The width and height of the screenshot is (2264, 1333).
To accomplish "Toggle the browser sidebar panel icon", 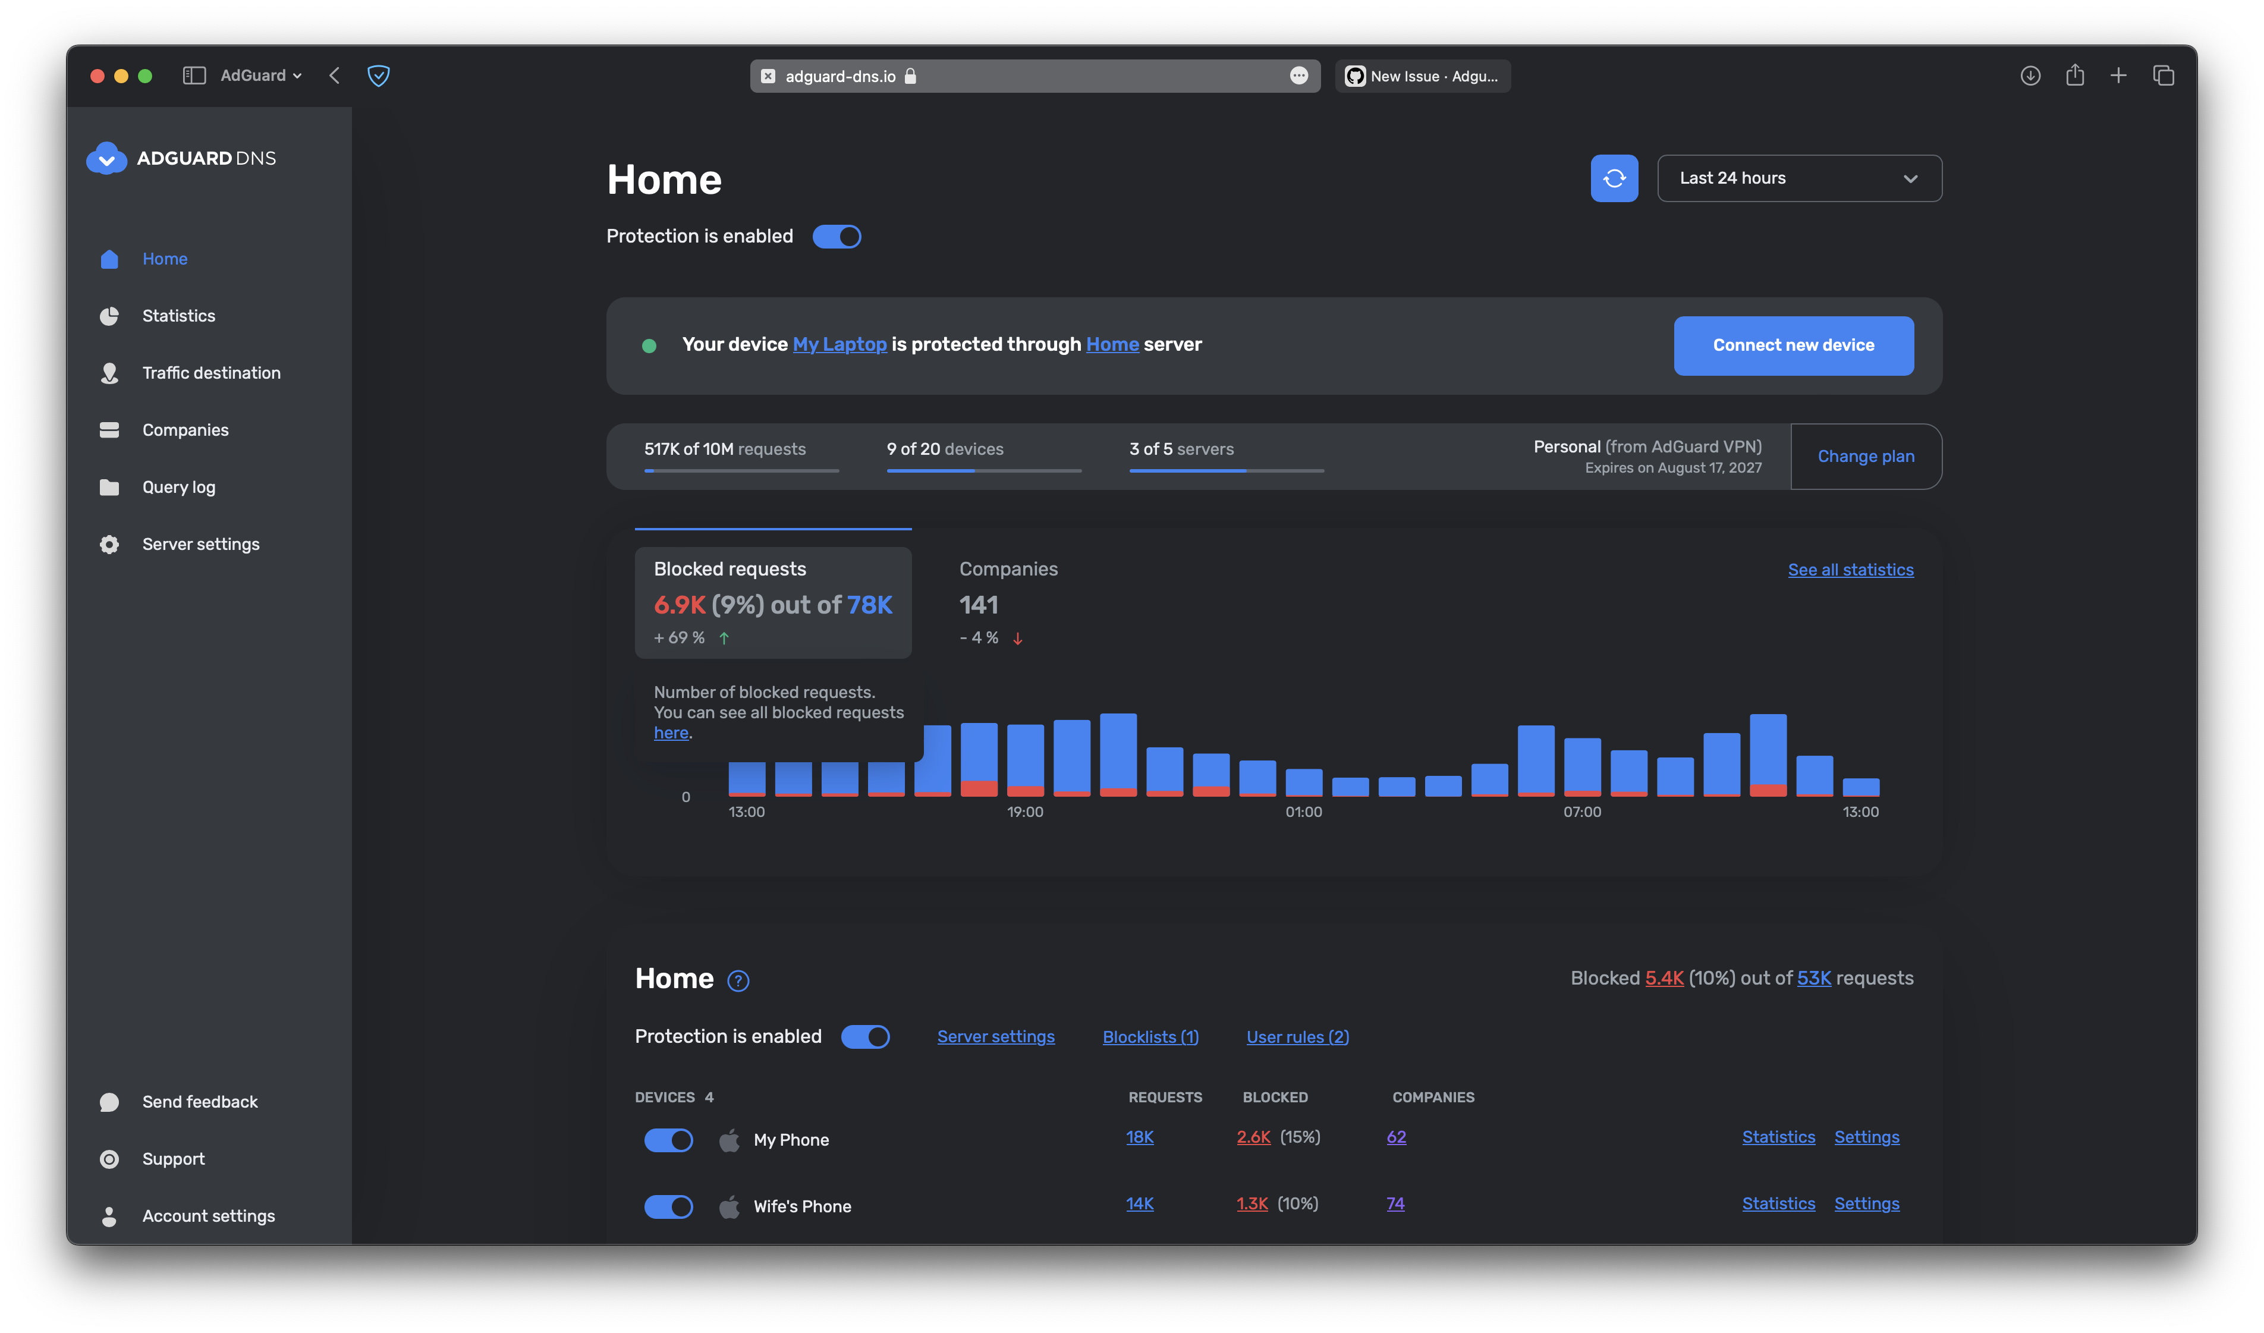I will point(194,76).
